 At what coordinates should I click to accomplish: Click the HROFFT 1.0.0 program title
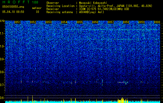[20, 2]
